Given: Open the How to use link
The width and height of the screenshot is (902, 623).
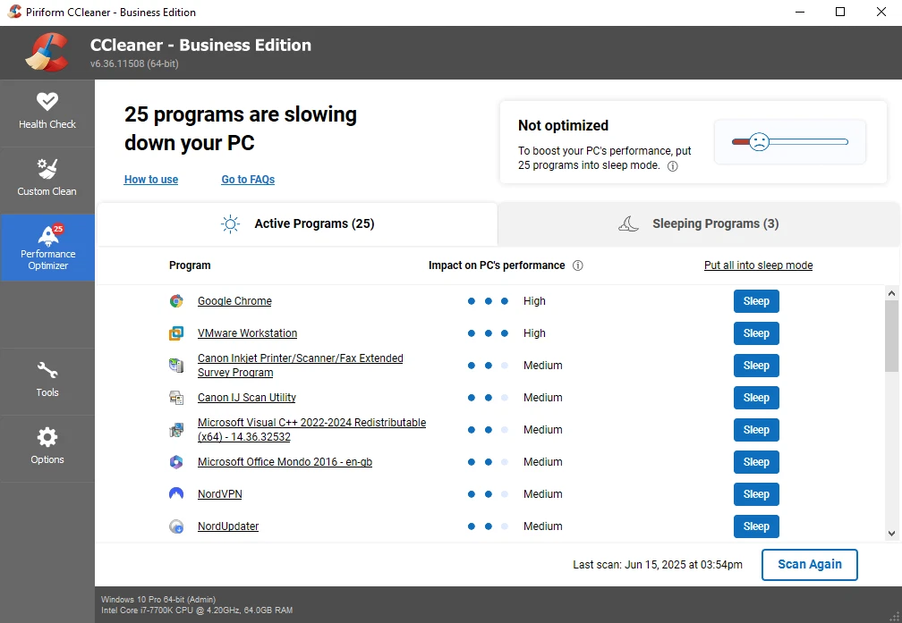Looking at the screenshot, I should point(151,180).
